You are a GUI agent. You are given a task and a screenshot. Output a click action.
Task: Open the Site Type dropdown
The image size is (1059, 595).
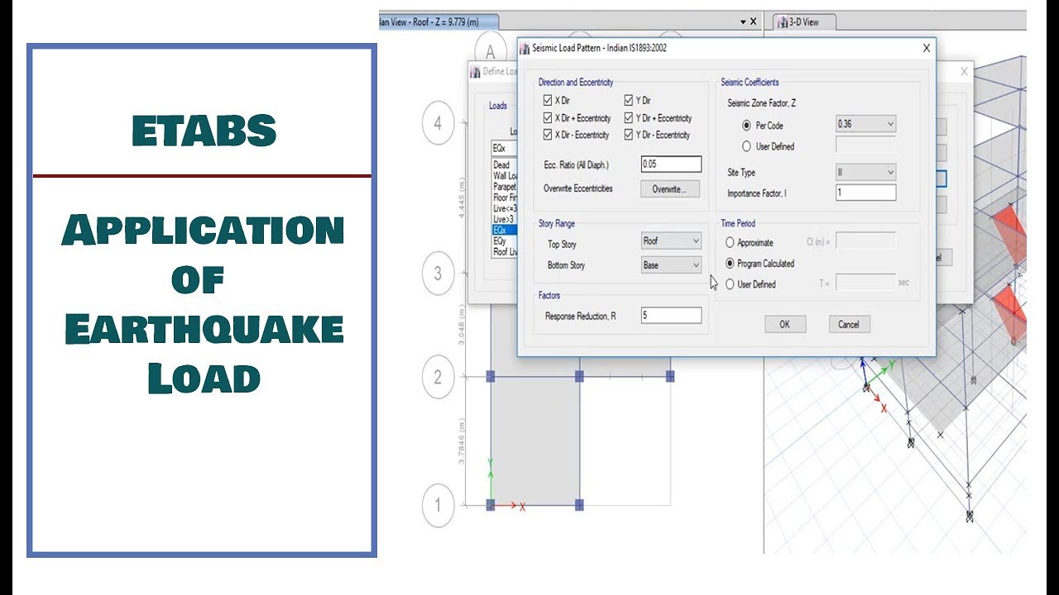coord(866,173)
